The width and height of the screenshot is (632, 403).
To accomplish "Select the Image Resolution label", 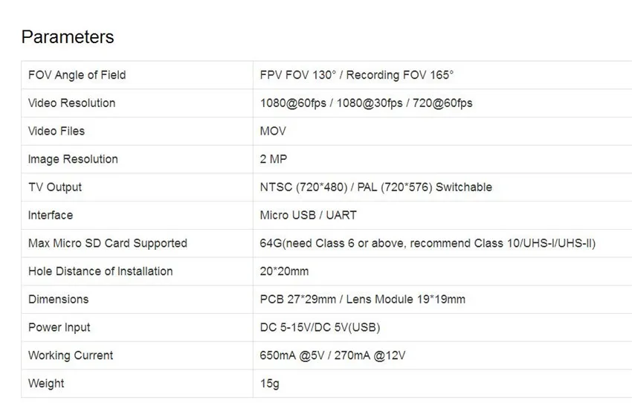I will [73, 159].
